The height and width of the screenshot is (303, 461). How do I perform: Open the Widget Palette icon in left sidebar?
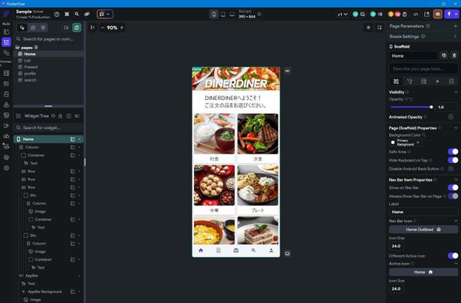click(x=6, y=32)
